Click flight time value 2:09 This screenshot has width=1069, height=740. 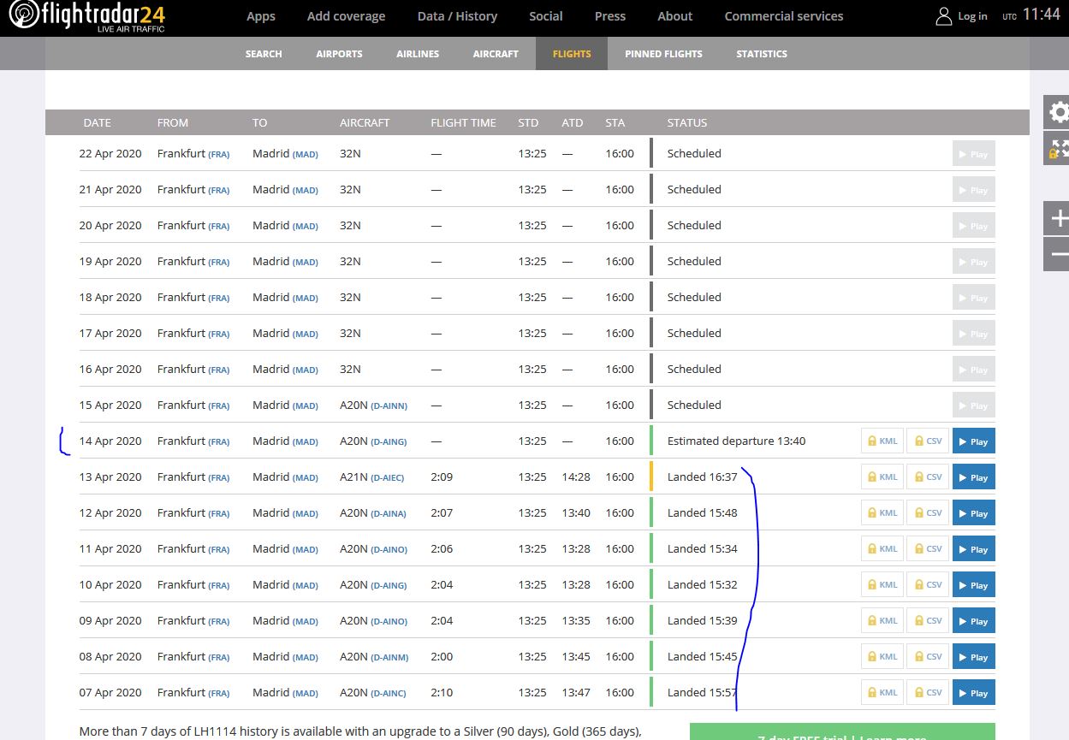tap(442, 477)
